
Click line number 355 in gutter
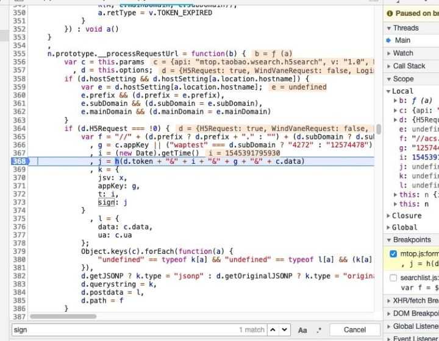pos(19,54)
